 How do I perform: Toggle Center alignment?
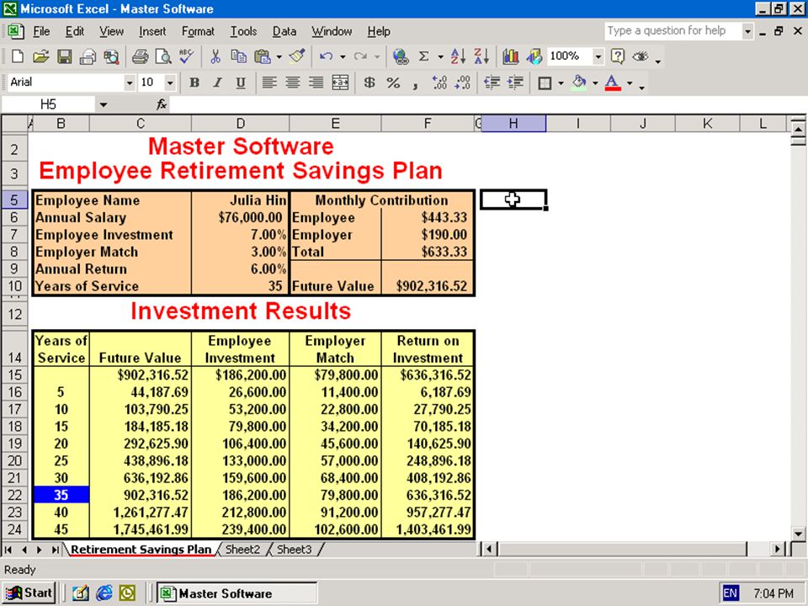tap(293, 82)
